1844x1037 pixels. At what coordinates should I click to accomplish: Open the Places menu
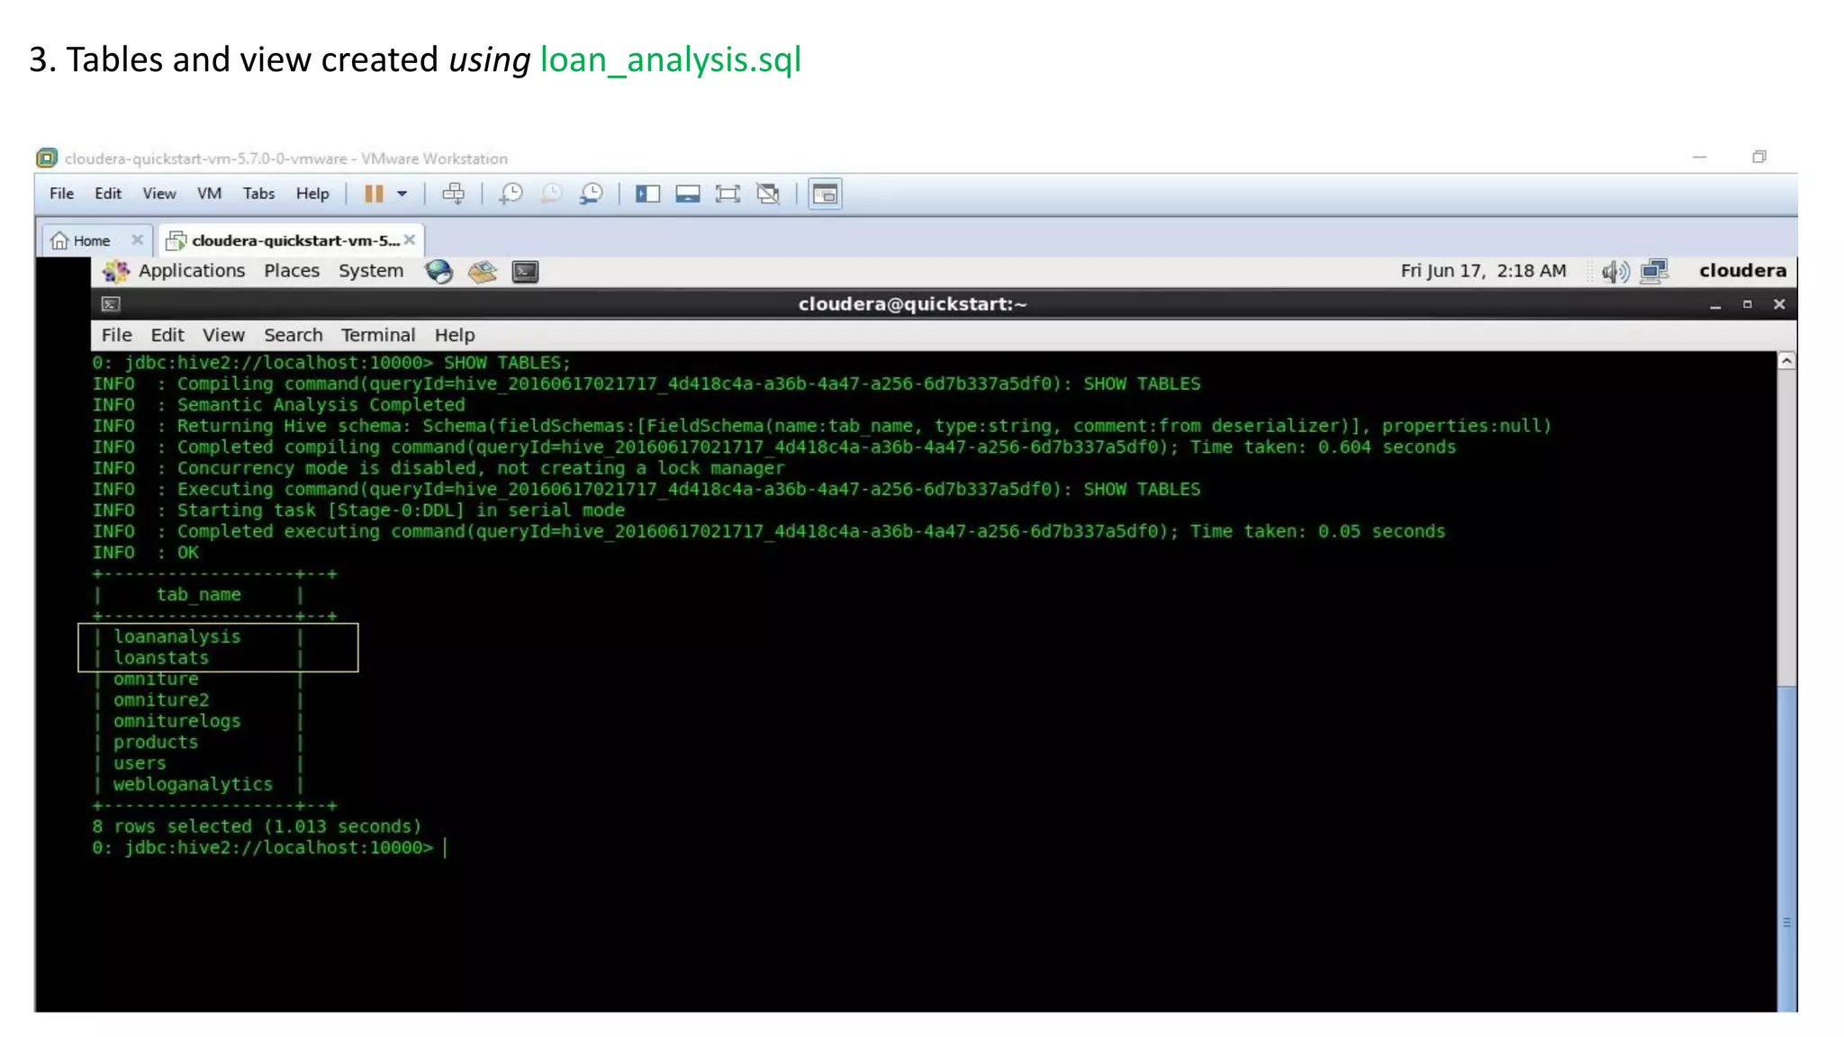point(292,271)
